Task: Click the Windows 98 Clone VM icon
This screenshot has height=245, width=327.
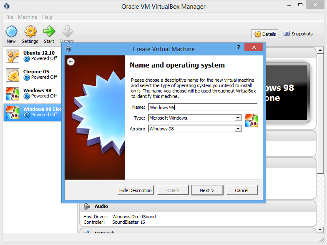Action: [13, 112]
